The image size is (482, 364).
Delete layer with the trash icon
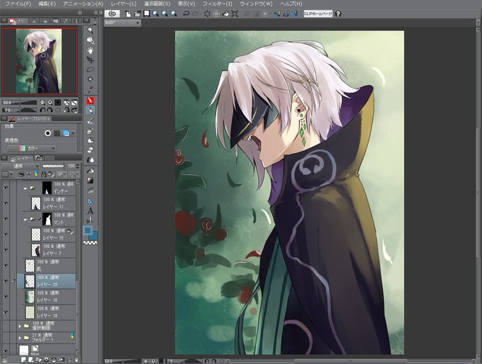click(77, 360)
